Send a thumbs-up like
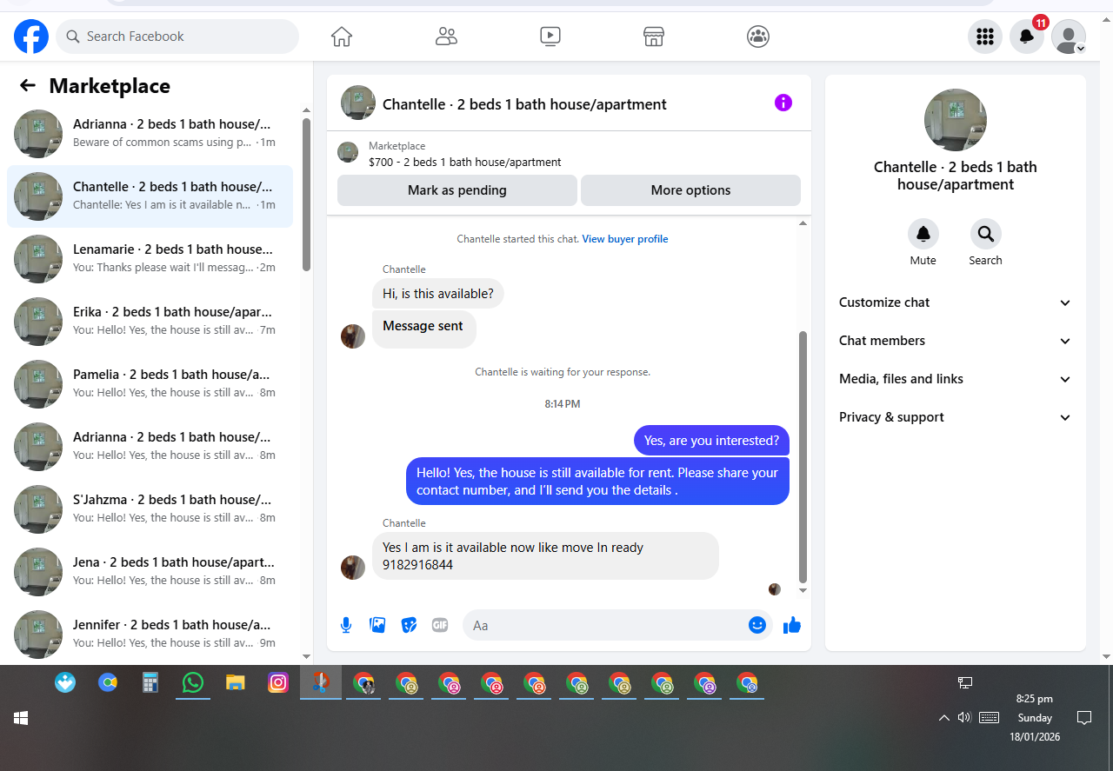1113x771 pixels. [x=791, y=625]
